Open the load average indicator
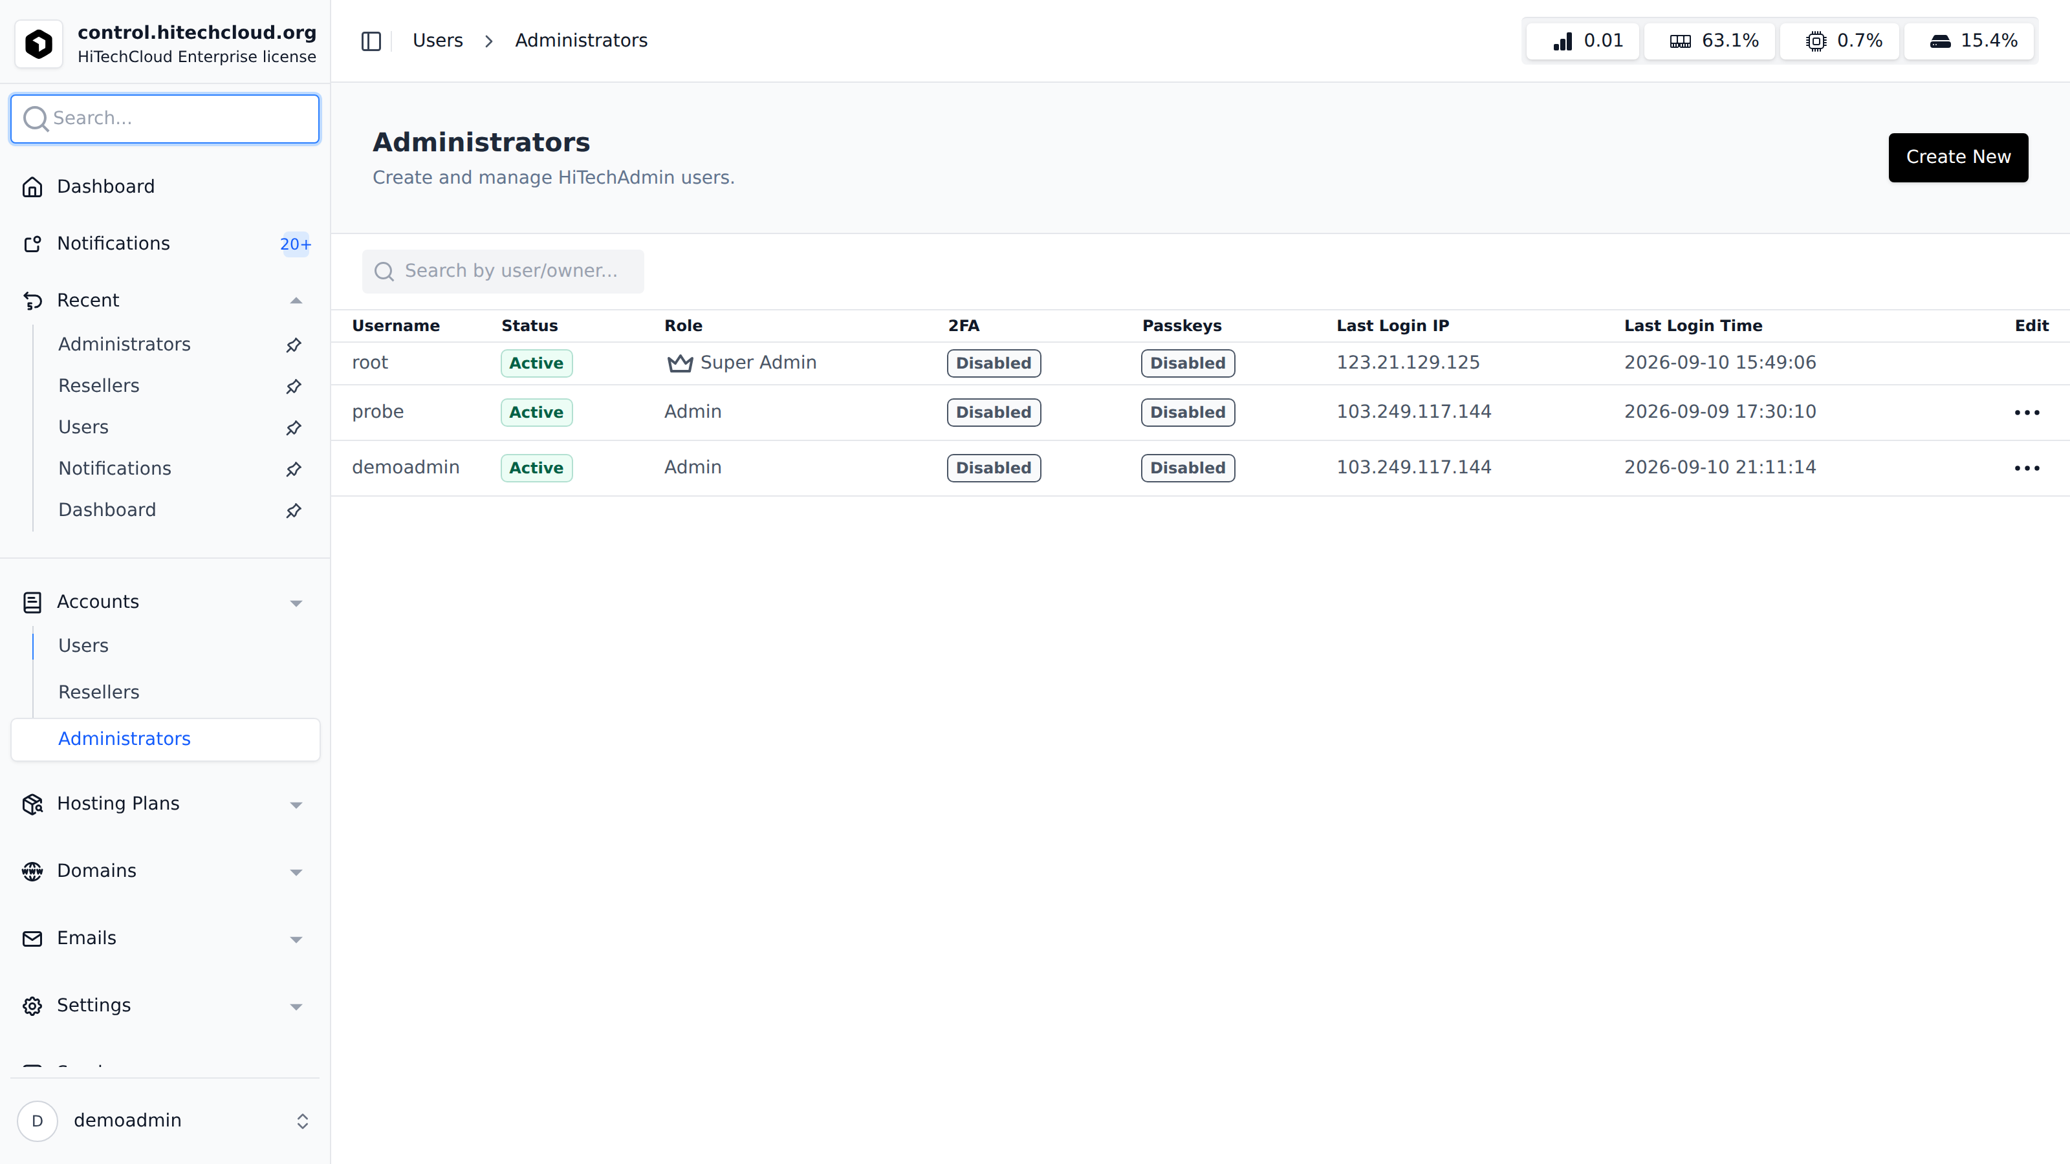This screenshot has height=1164, width=2070. (1582, 41)
